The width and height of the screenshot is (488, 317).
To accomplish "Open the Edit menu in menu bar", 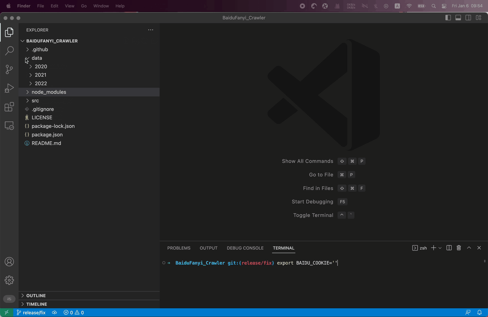I will [x=55, y=6].
